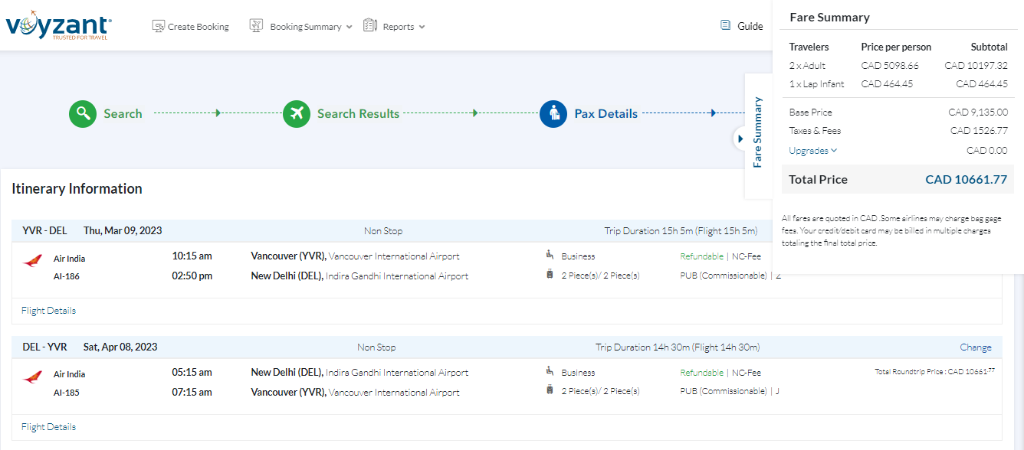
Task: Click the Pax Details passenger step icon
Action: [553, 114]
